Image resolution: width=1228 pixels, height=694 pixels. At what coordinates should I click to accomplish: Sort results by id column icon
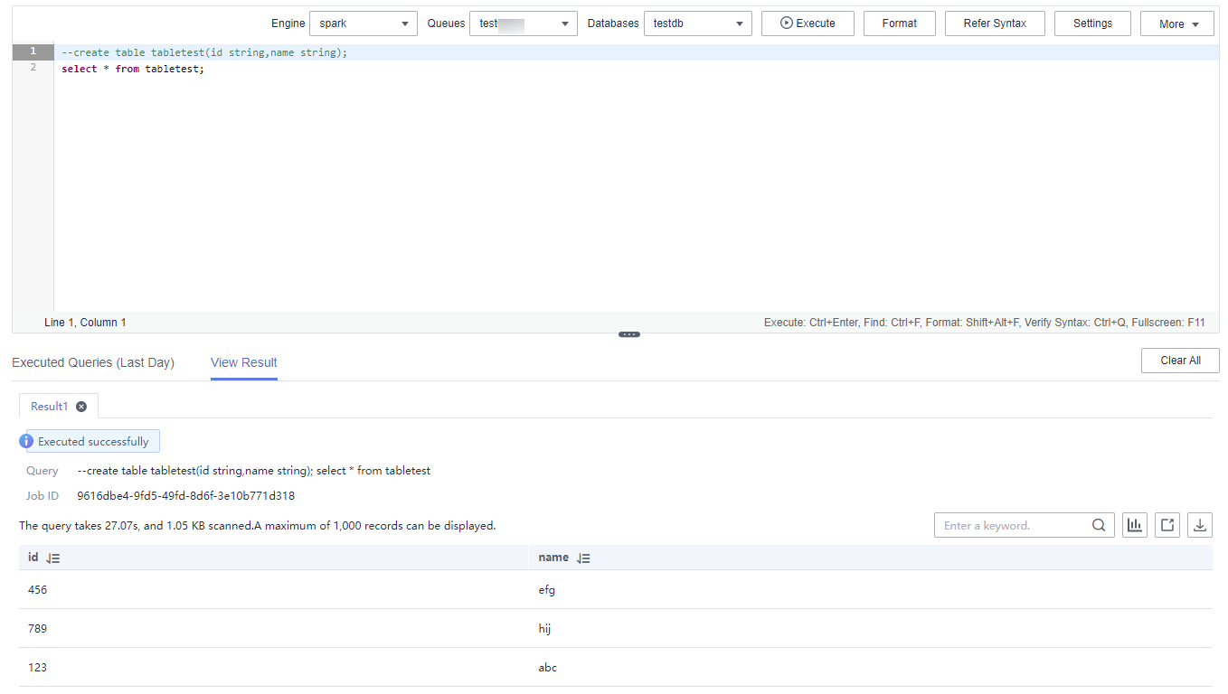tap(53, 558)
